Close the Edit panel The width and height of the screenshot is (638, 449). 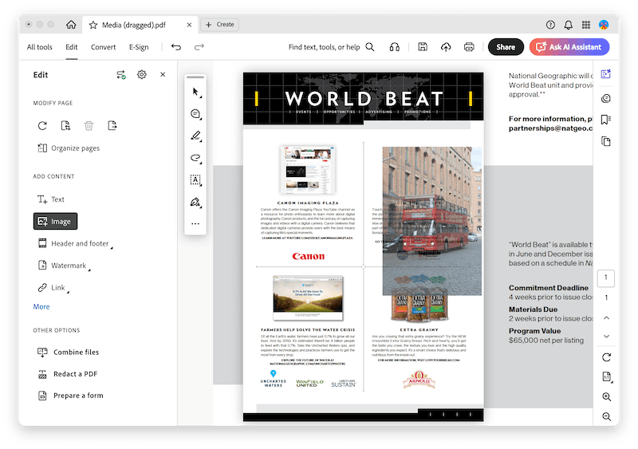[163, 74]
